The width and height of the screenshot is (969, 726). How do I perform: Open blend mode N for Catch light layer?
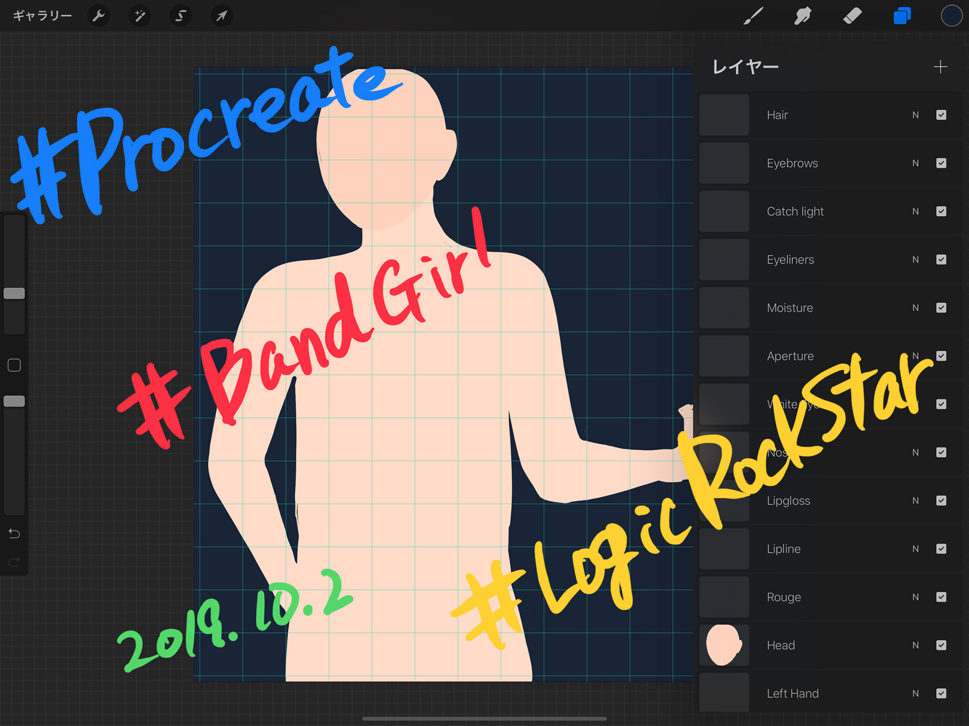point(916,211)
